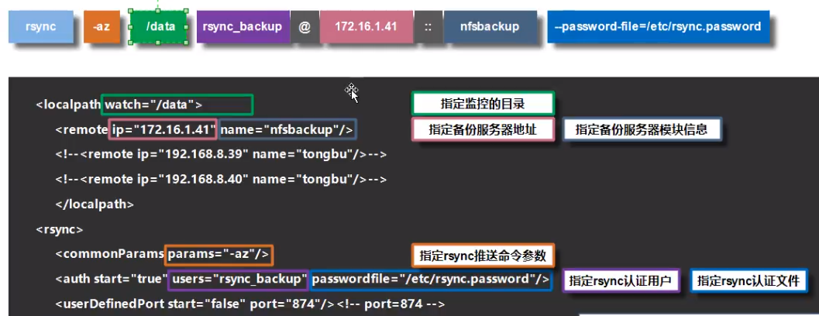Viewport: 819px width, 316px height.
Task: Click users="rsync_backup" in auth line
Action: click(238, 280)
